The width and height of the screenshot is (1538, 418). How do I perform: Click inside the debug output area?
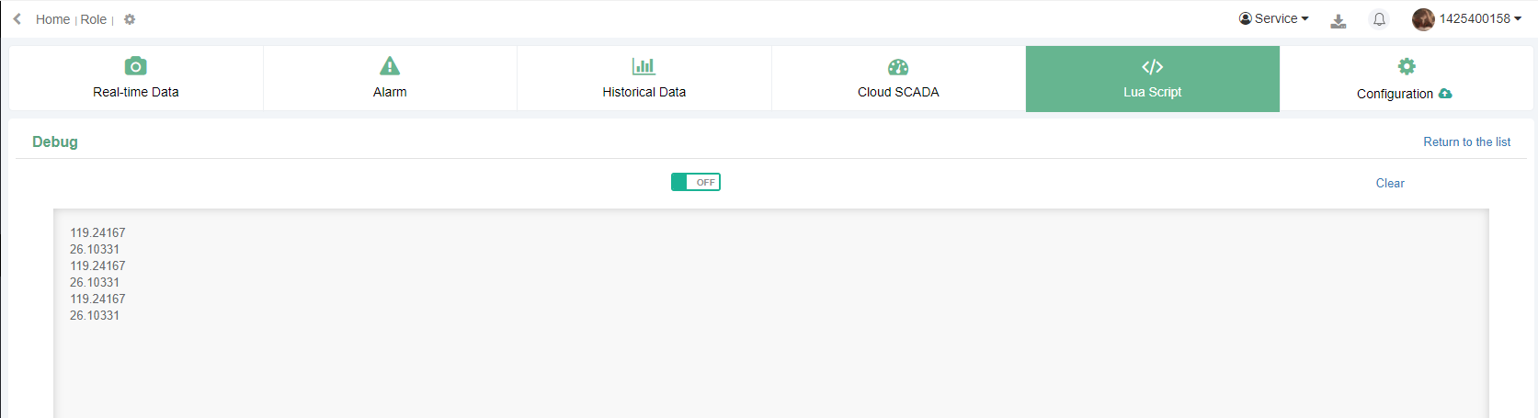770,349
